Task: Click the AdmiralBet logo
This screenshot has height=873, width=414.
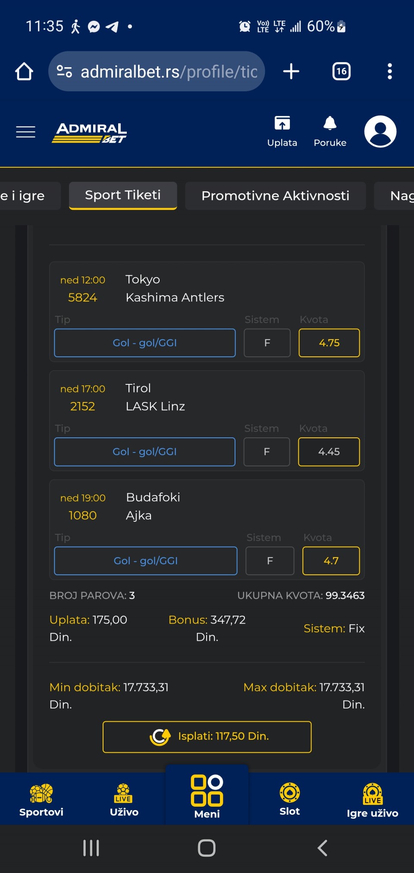Action: tap(89, 132)
